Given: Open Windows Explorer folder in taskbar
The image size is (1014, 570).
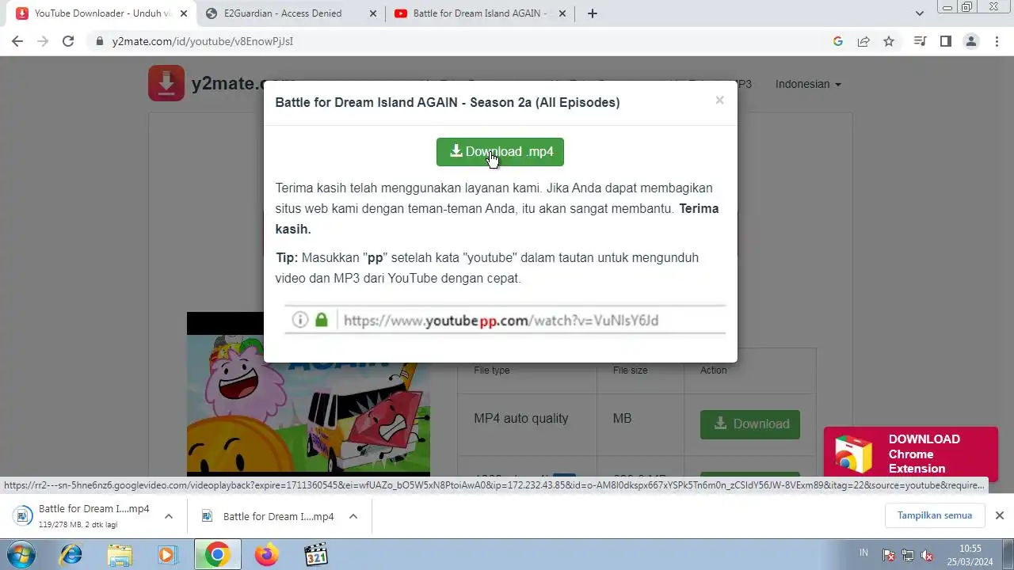Looking at the screenshot, I should click(120, 555).
